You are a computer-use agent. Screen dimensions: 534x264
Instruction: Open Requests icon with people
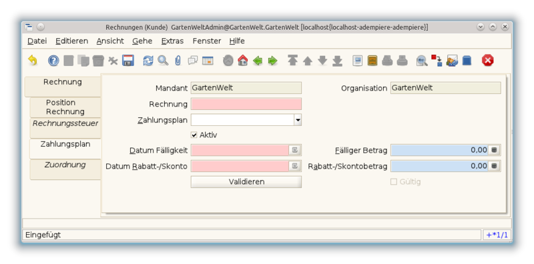[452, 61]
